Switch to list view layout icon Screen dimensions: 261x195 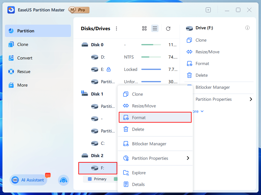click(155, 29)
